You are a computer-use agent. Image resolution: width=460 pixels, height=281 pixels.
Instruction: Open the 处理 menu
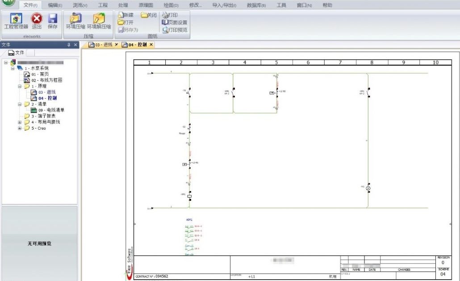[x=123, y=5]
